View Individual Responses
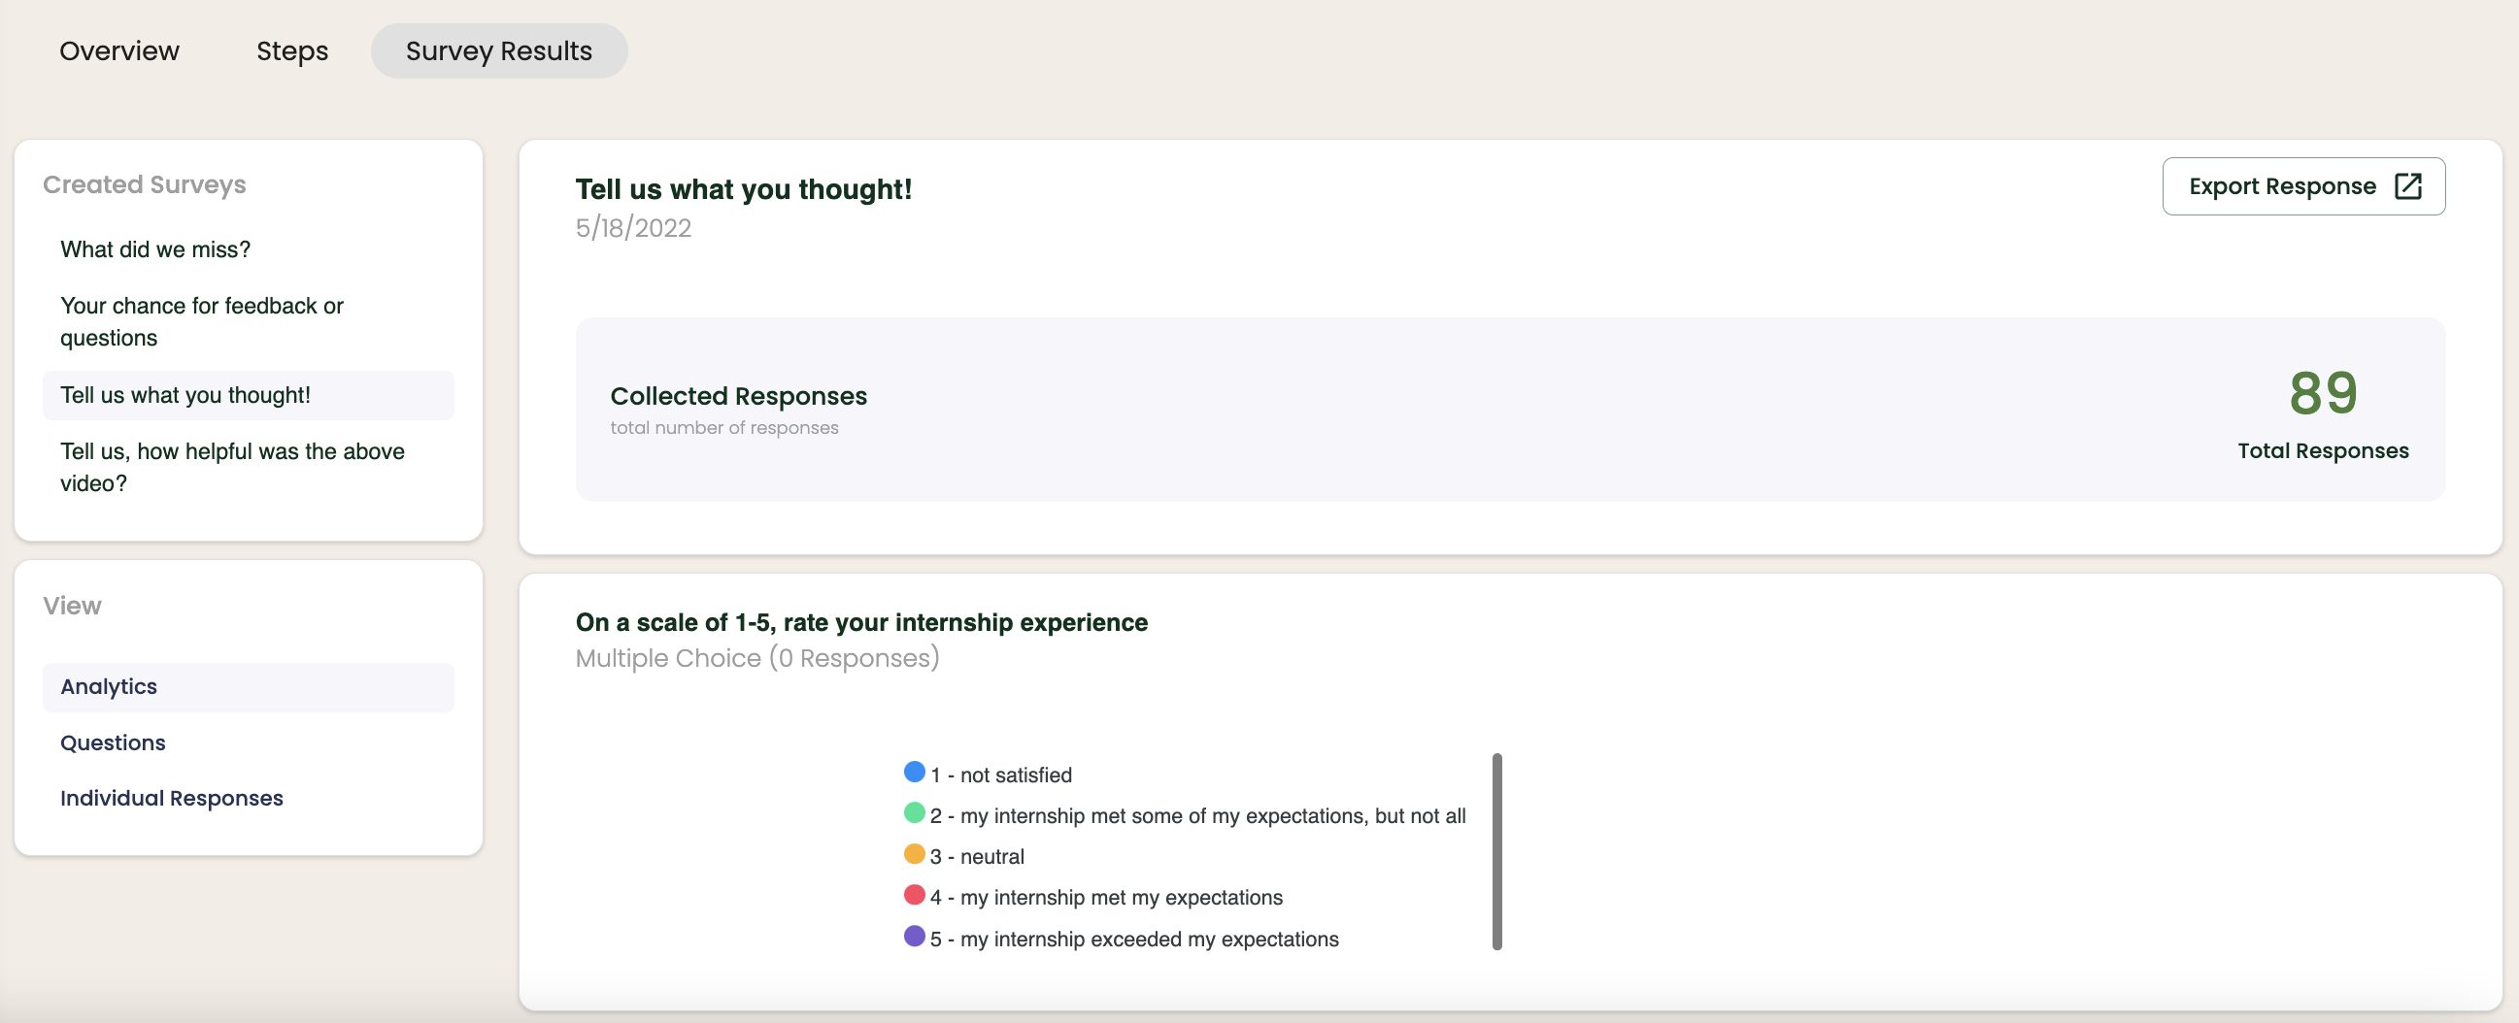 point(171,798)
